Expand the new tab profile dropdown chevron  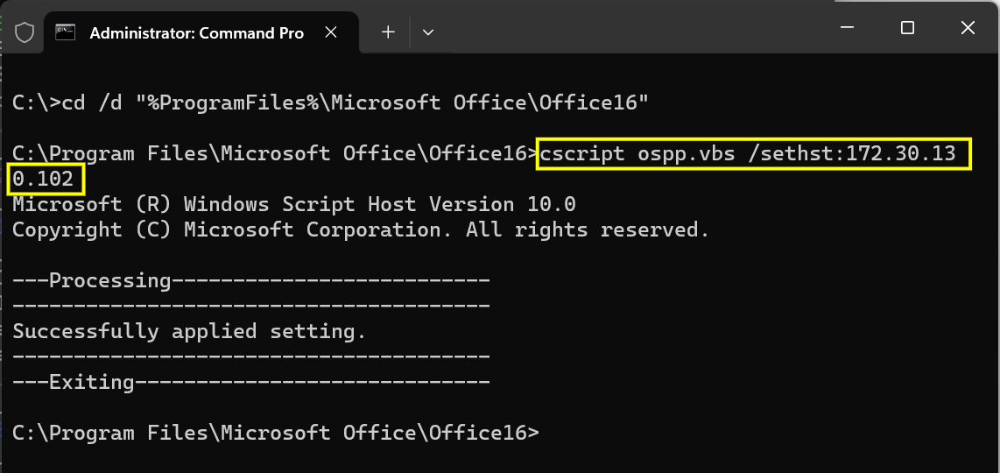click(x=428, y=32)
